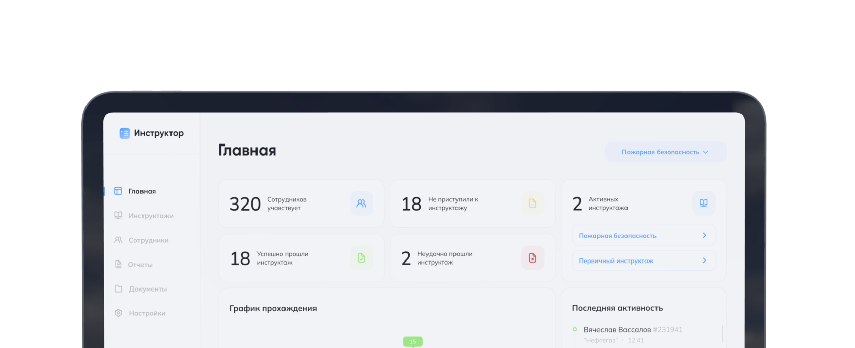The image size is (855, 348).
Task: Open the Пожарная безопасность dropdown at top right
Action: click(666, 152)
